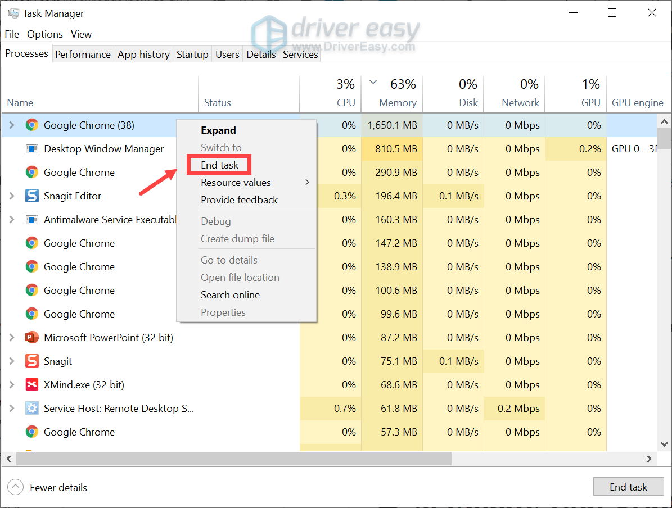The height and width of the screenshot is (508, 672).
Task: Click the End task button at bottom
Action: tap(628, 487)
